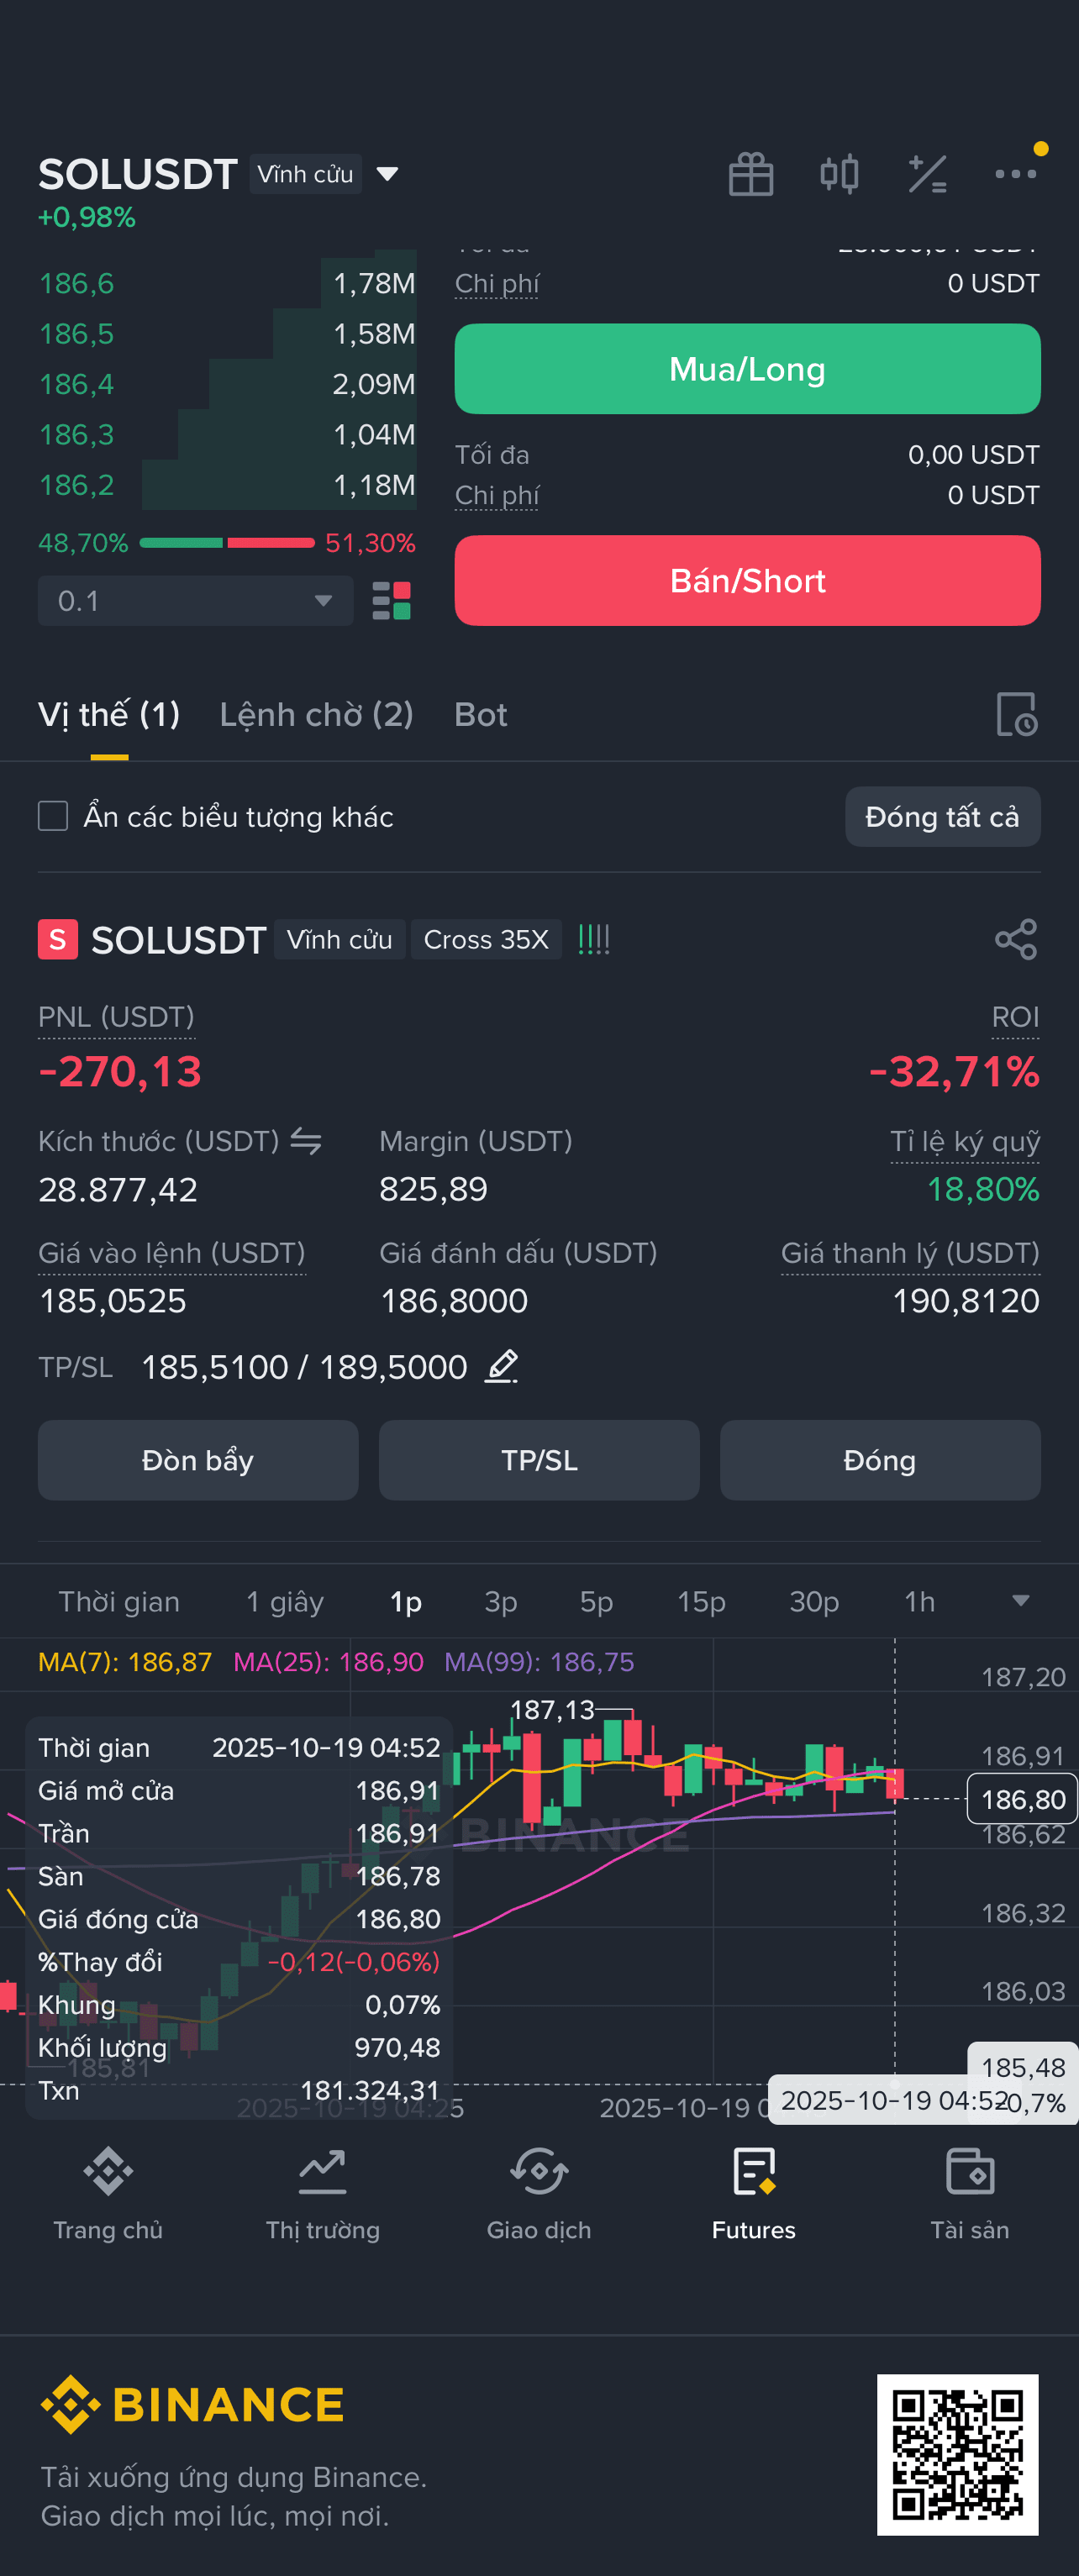1079x2576 pixels.
Task: Tick the Ẩn các biểu tượng khác checkbox
Action: [53, 816]
